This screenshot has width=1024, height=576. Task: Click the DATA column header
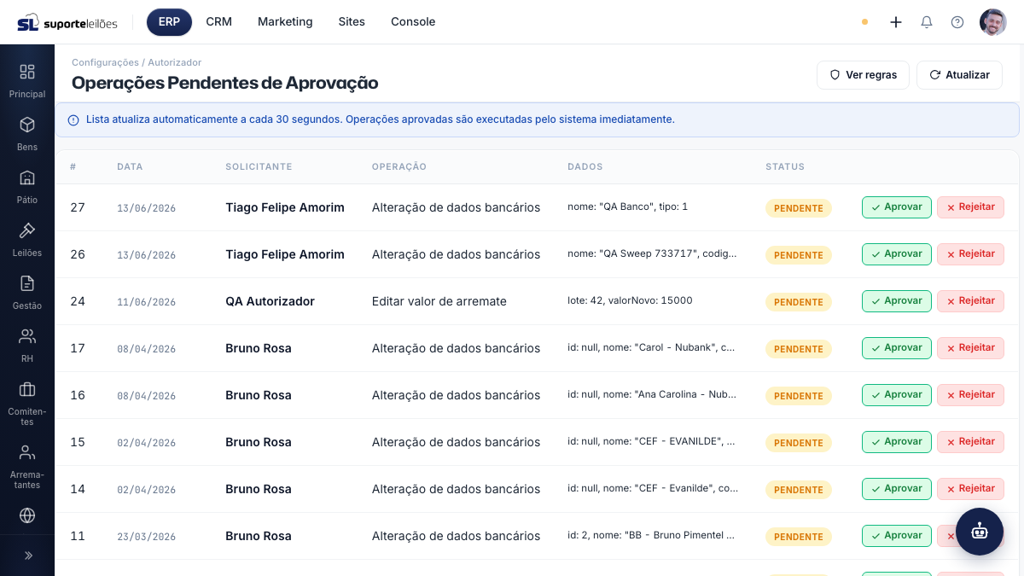130,167
